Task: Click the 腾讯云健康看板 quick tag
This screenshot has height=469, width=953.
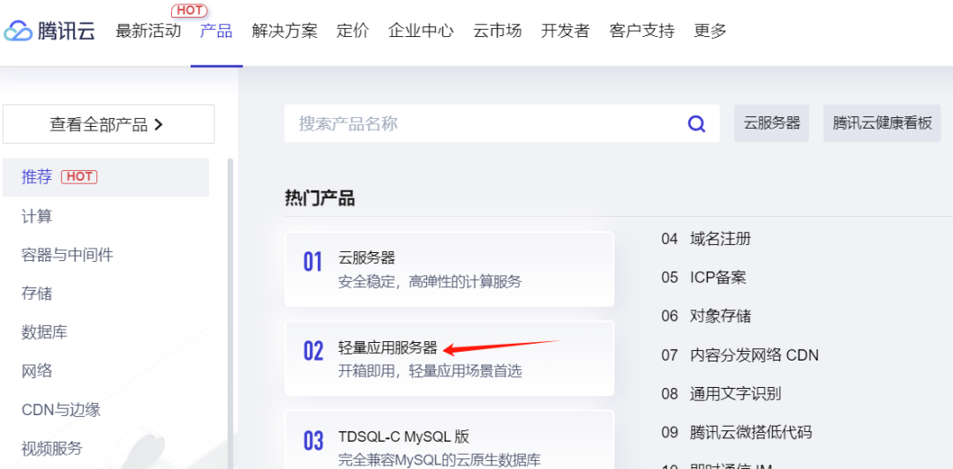Action: pyautogui.click(x=882, y=123)
